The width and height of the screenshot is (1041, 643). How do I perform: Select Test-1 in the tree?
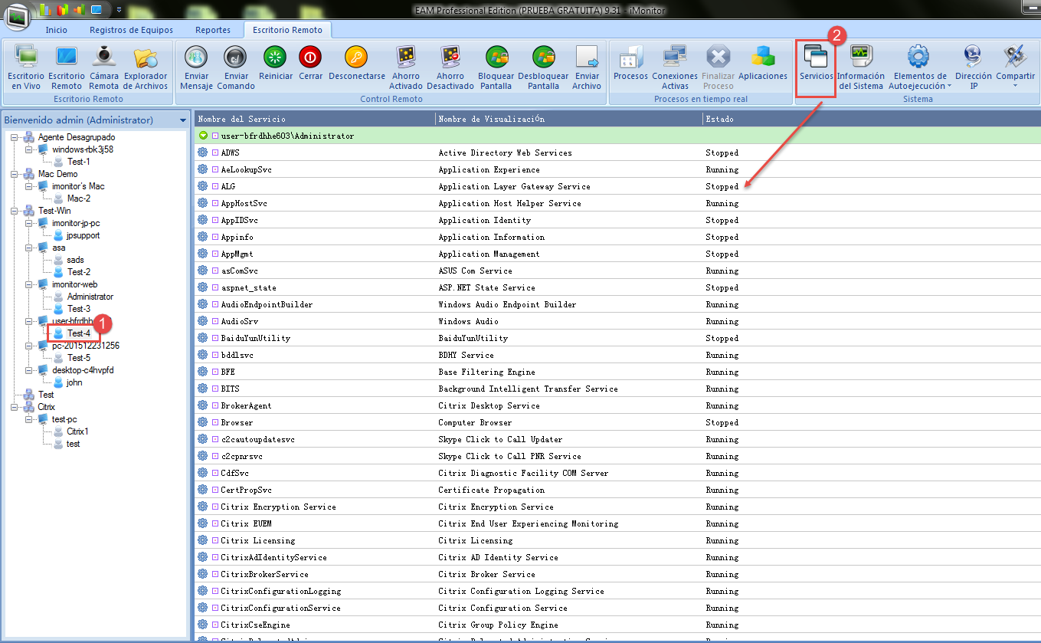(78, 162)
